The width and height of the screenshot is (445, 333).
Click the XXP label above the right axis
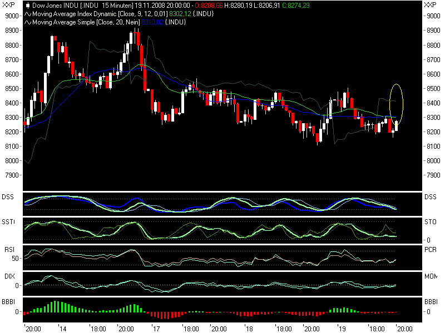430,5
